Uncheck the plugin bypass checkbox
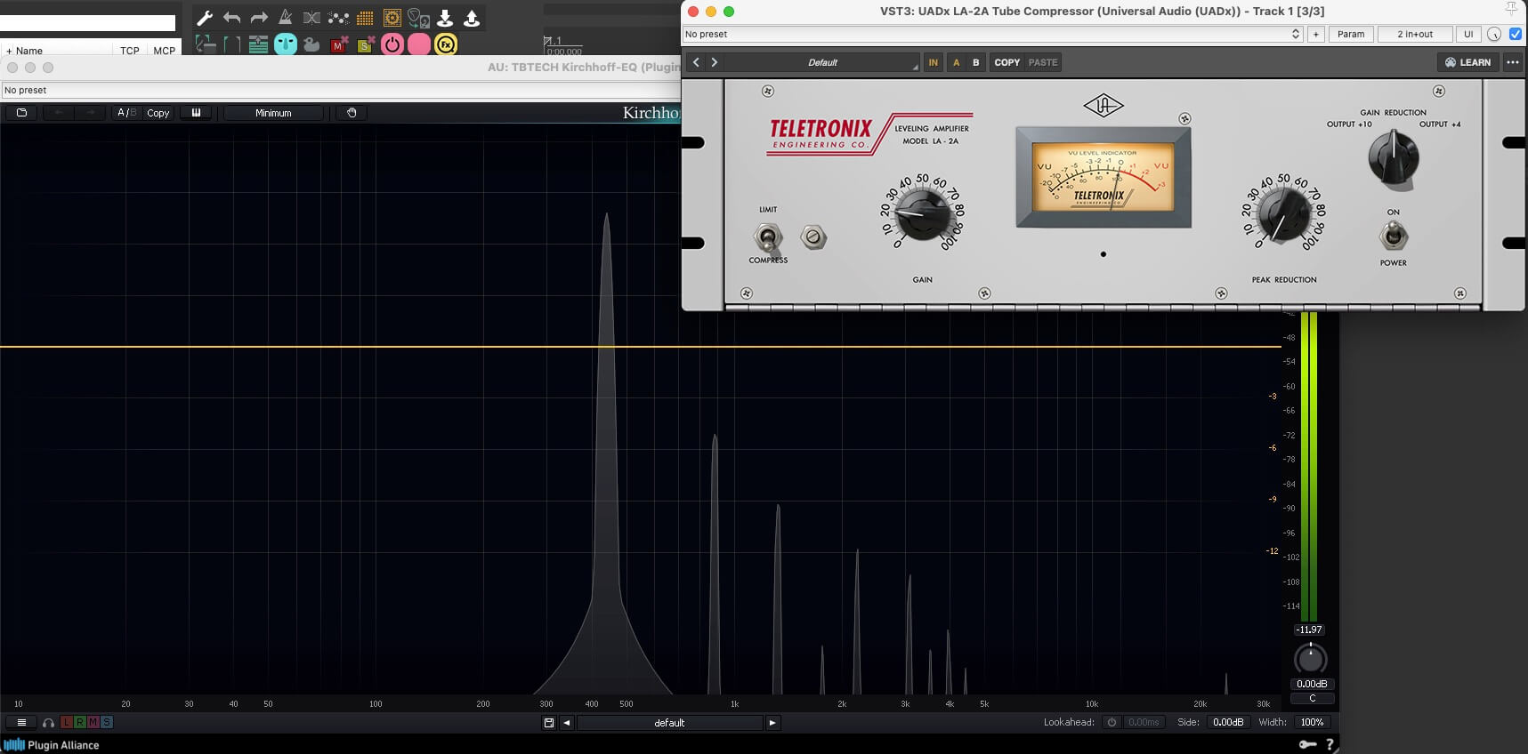 click(1516, 34)
